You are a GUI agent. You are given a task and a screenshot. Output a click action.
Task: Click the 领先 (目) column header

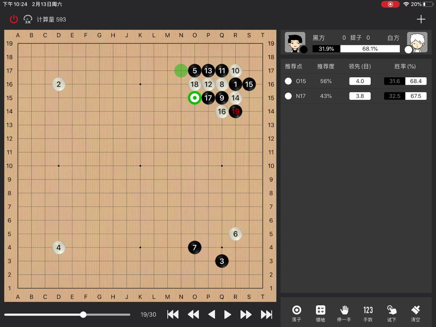pos(360,66)
